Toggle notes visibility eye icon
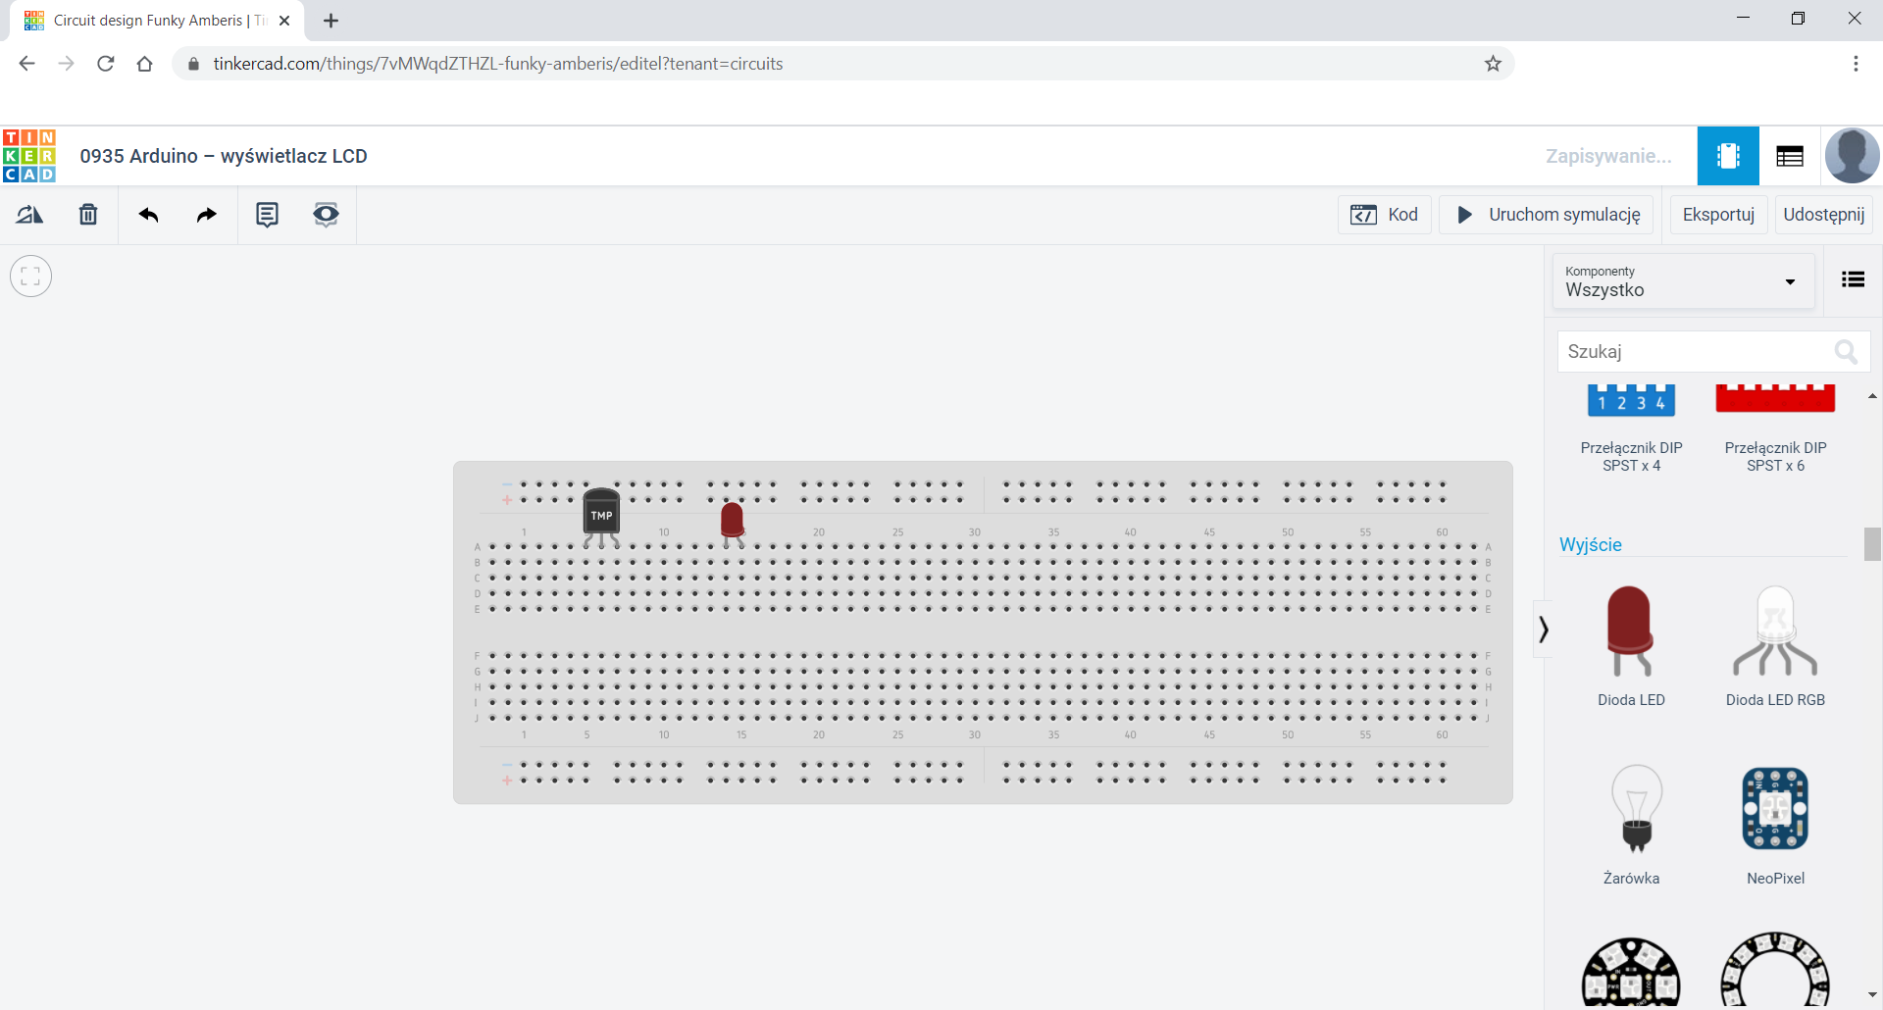Viewport: 1883px width, 1010px height. (326, 215)
